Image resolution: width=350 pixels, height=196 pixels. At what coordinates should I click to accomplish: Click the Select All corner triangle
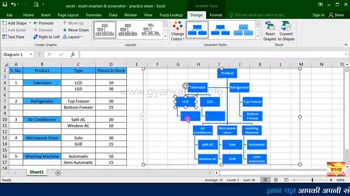(x=6, y=64)
